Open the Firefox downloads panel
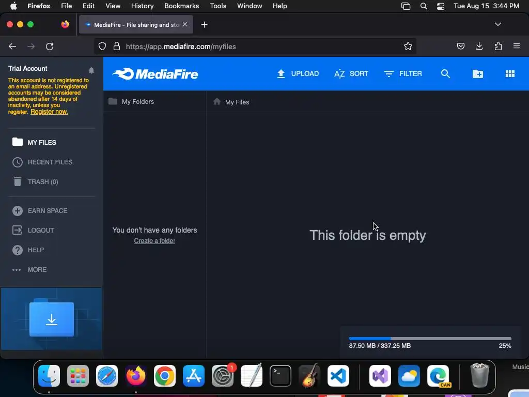 (479, 46)
